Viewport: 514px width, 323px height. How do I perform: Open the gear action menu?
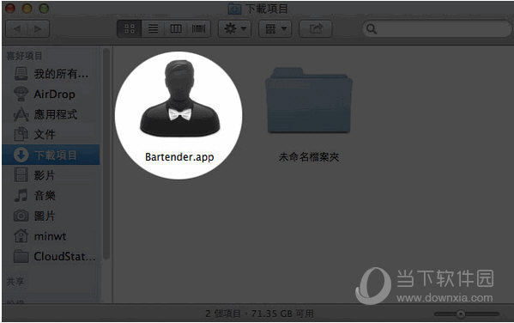pyautogui.click(x=235, y=29)
